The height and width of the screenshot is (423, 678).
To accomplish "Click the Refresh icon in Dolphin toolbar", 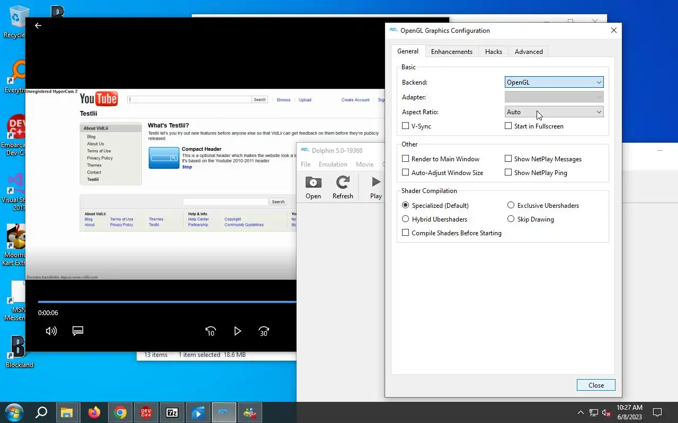I will point(343,183).
